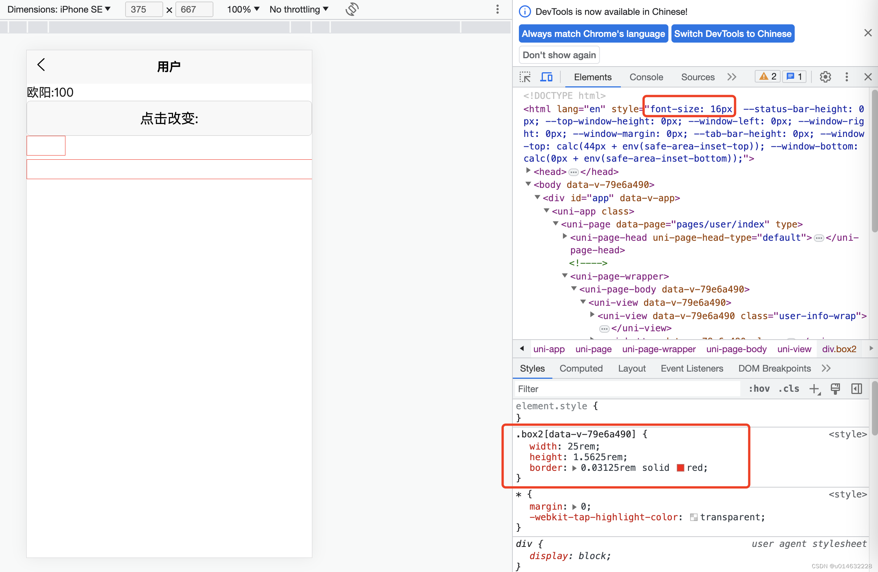This screenshot has height=572, width=878.
Task: Select uni-page-body in breadcrumb
Action: (x=736, y=349)
